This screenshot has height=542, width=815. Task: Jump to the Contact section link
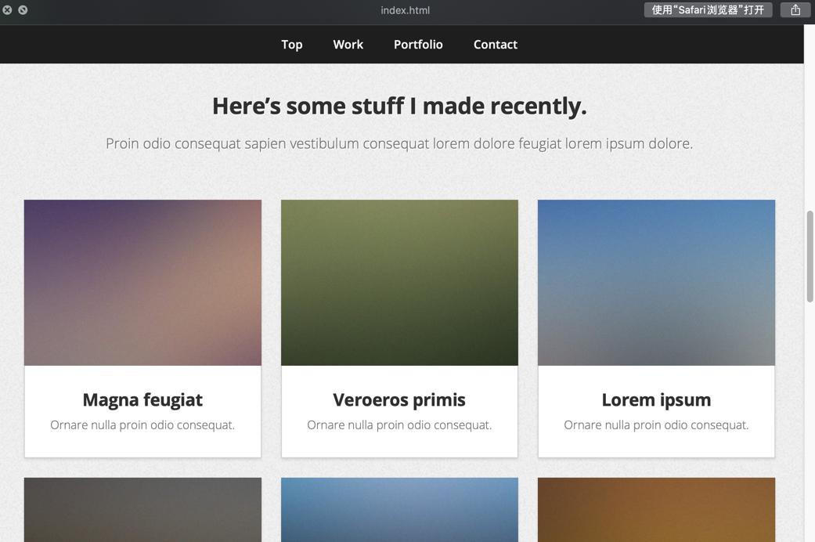pyautogui.click(x=495, y=45)
